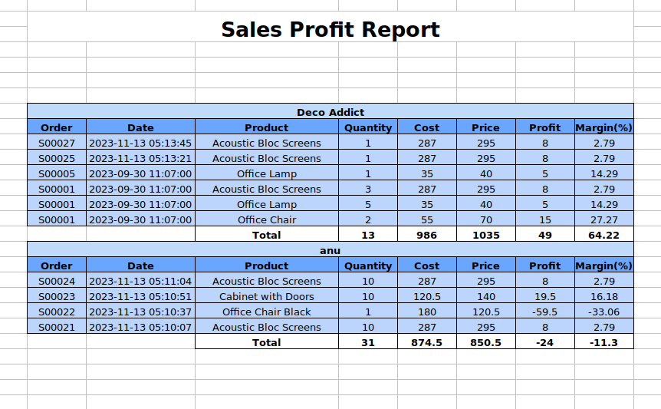Click the 19.5 profit cell
The image size is (661, 409).
[x=544, y=296]
